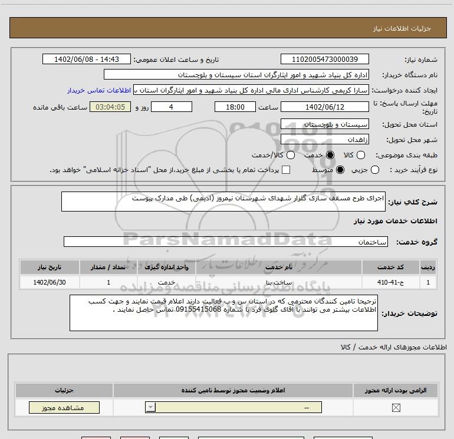Open buyer contact information link

[x=99, y=90]
